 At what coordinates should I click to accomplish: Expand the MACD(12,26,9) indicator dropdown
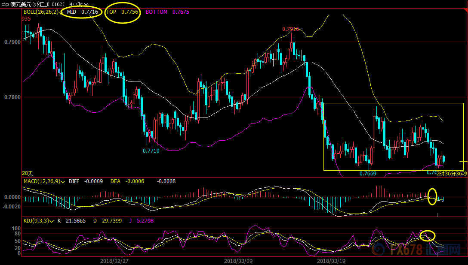coord(63,181)
